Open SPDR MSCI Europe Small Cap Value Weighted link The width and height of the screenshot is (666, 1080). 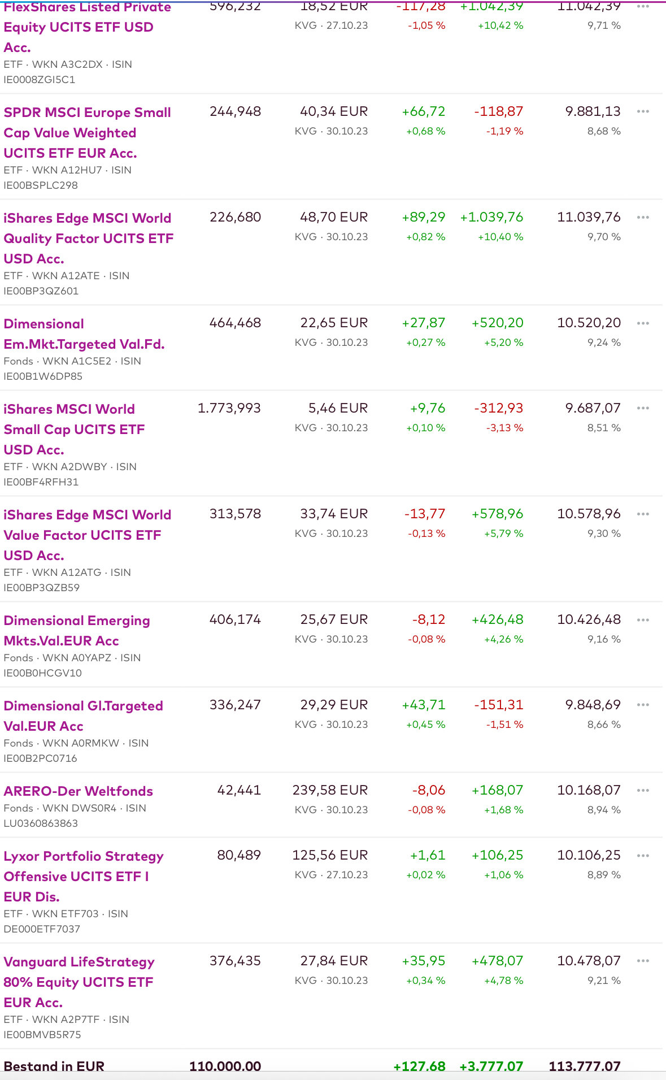pyautogui.click(x=87, y=133)
